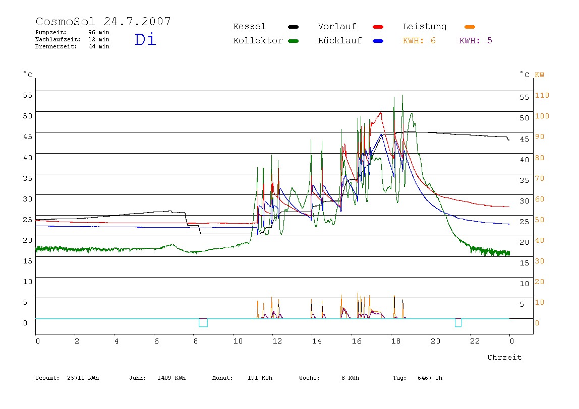Screen dimensions: 579x409
Task: Click the orange Leistung legend swatch
Action: (470, 27)
